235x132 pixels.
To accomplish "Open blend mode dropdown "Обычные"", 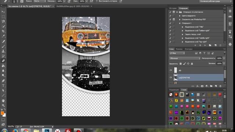I will (185, 58).
